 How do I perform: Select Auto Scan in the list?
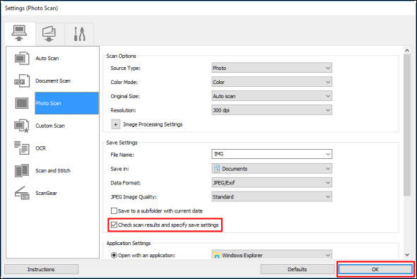coord(47,58)
